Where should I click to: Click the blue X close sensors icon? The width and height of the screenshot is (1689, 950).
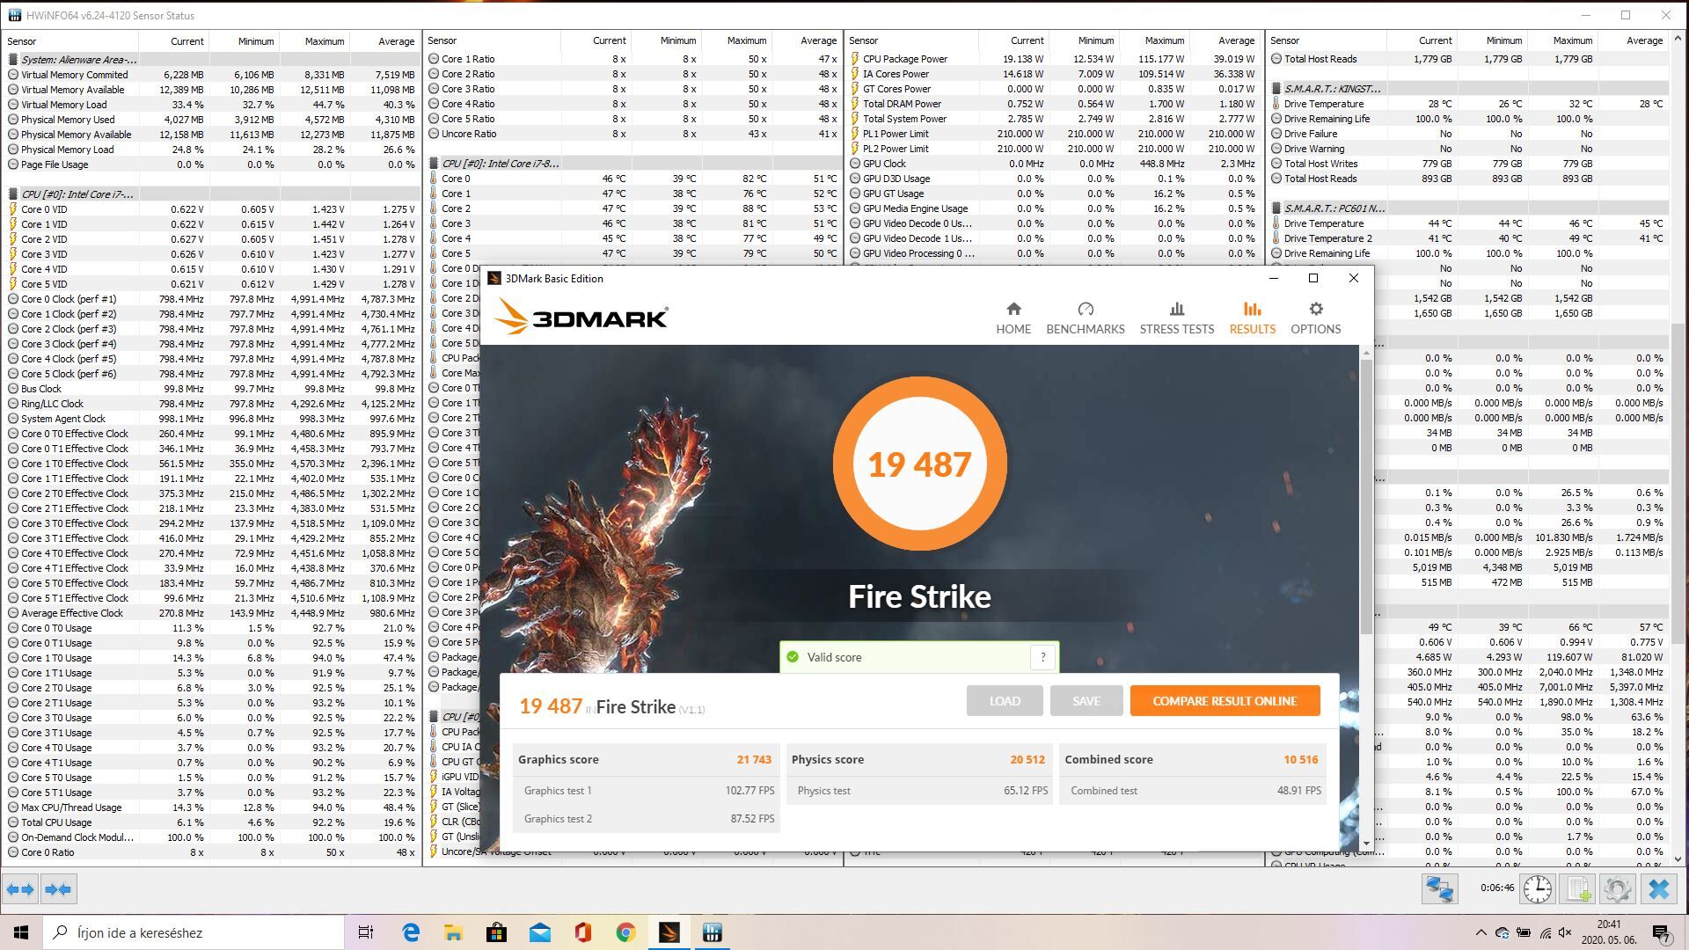click(1658, 888)
